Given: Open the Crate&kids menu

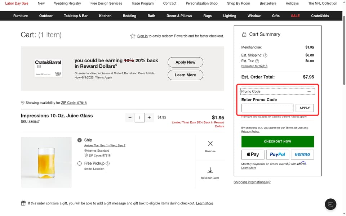Looking at the screenshot, I should [320, 16].
